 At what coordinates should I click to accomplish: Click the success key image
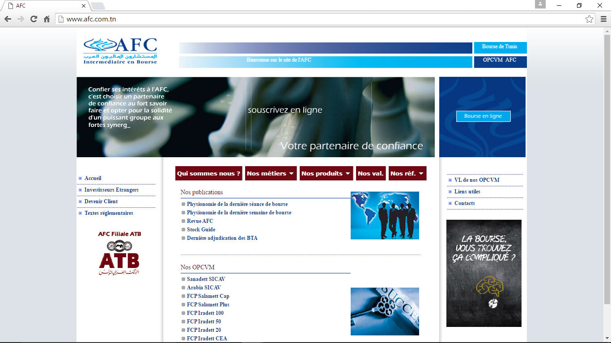[385, 311]
